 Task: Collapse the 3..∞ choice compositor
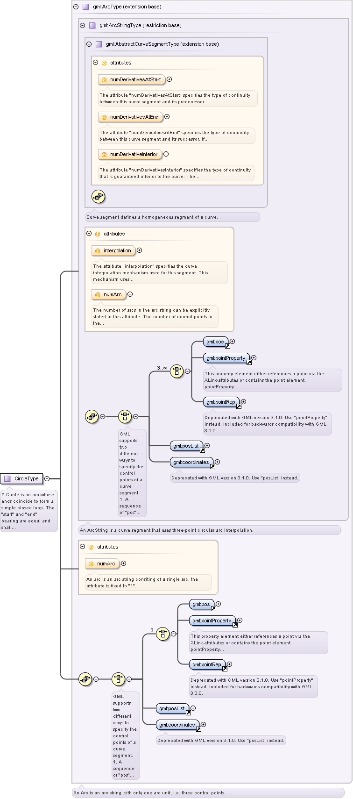(187, 371)
